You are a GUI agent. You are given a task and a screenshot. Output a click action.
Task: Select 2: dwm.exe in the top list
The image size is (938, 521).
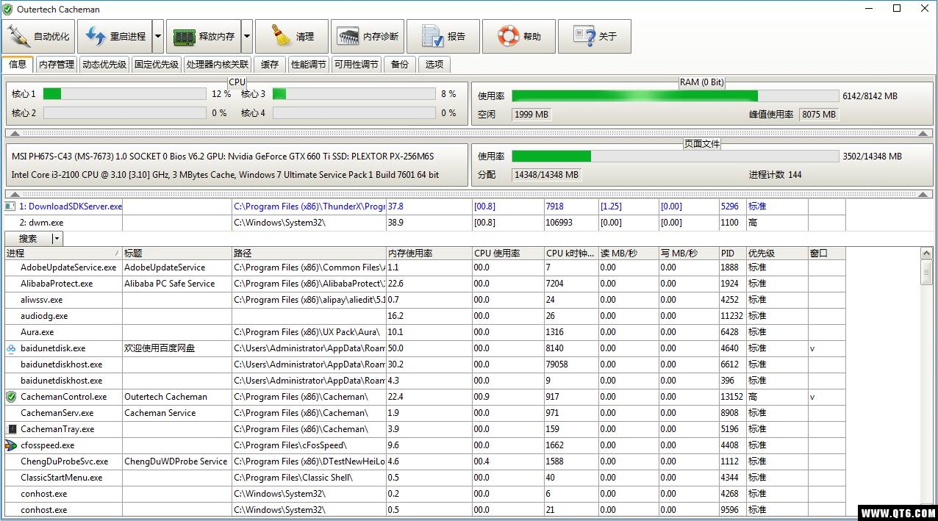tap(425, 223)
